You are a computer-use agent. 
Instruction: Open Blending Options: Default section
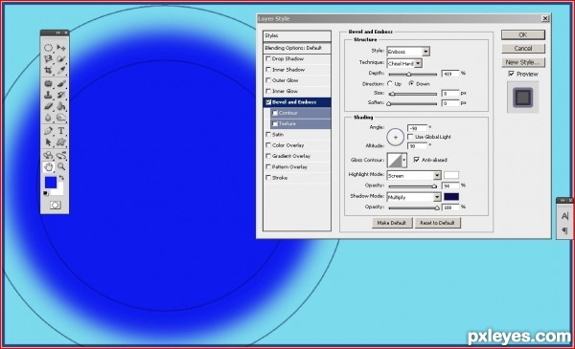pos(297,48)
